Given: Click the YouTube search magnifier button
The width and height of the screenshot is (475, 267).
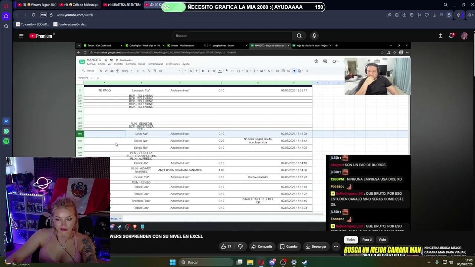Looking at the screenshot, I should pos(299,36).
